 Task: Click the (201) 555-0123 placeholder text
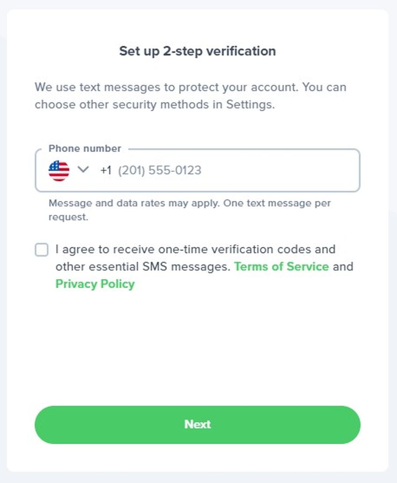[x=160, y=170]
